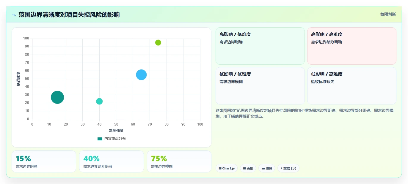Click the 表格 tag chip
The image size is (408, 184).
point(248,168)
